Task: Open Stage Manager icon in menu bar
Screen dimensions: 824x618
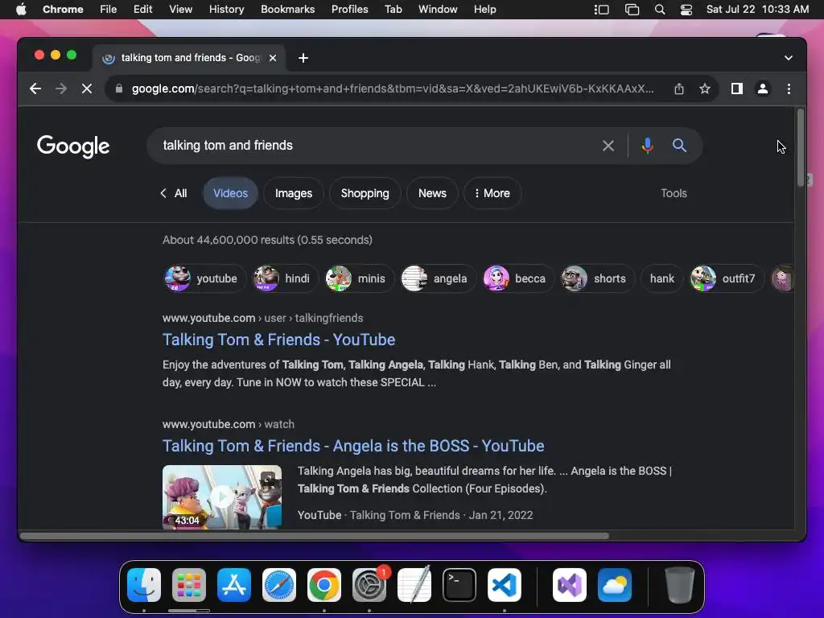Action: pyautogui.click(x=601, y=10)
